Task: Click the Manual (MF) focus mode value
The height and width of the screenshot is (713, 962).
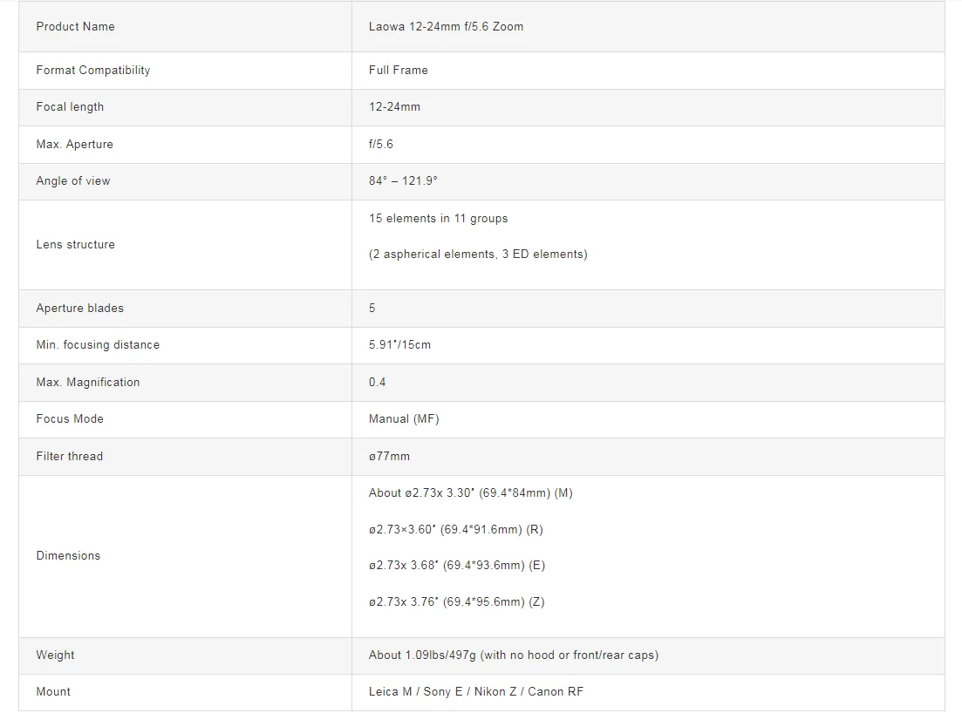Action: (404, 419)
